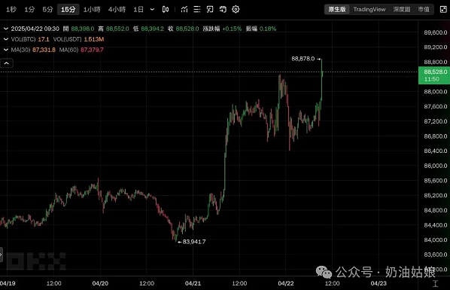Click the screenshot share icon
This screenshot has width=450, height=290.
pyautogui.click(x=223, y=10)
